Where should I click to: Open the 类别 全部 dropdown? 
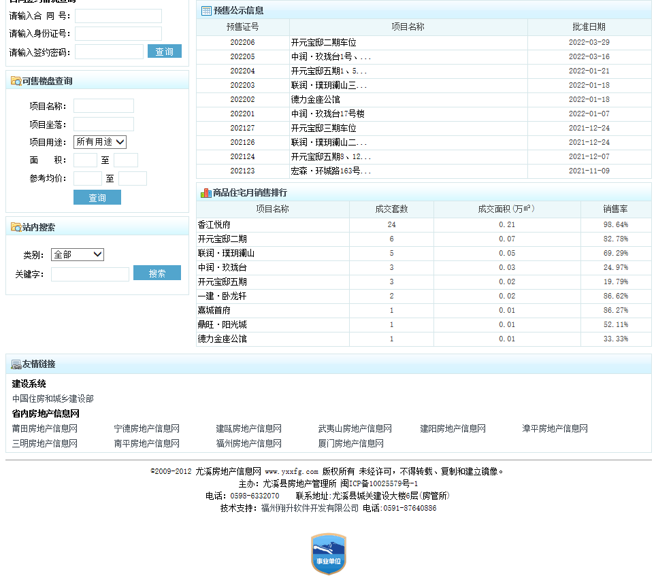pyautogui.click(x=78, y=255)
